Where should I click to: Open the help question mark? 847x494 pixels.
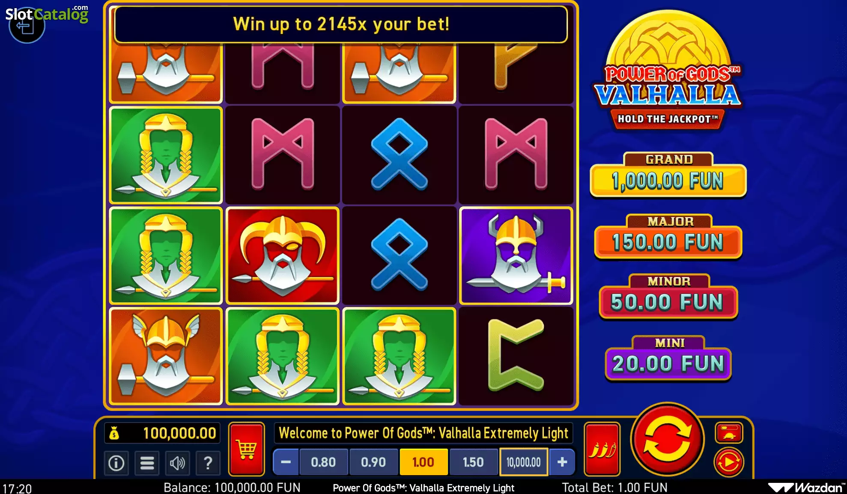tap(208, 463)
